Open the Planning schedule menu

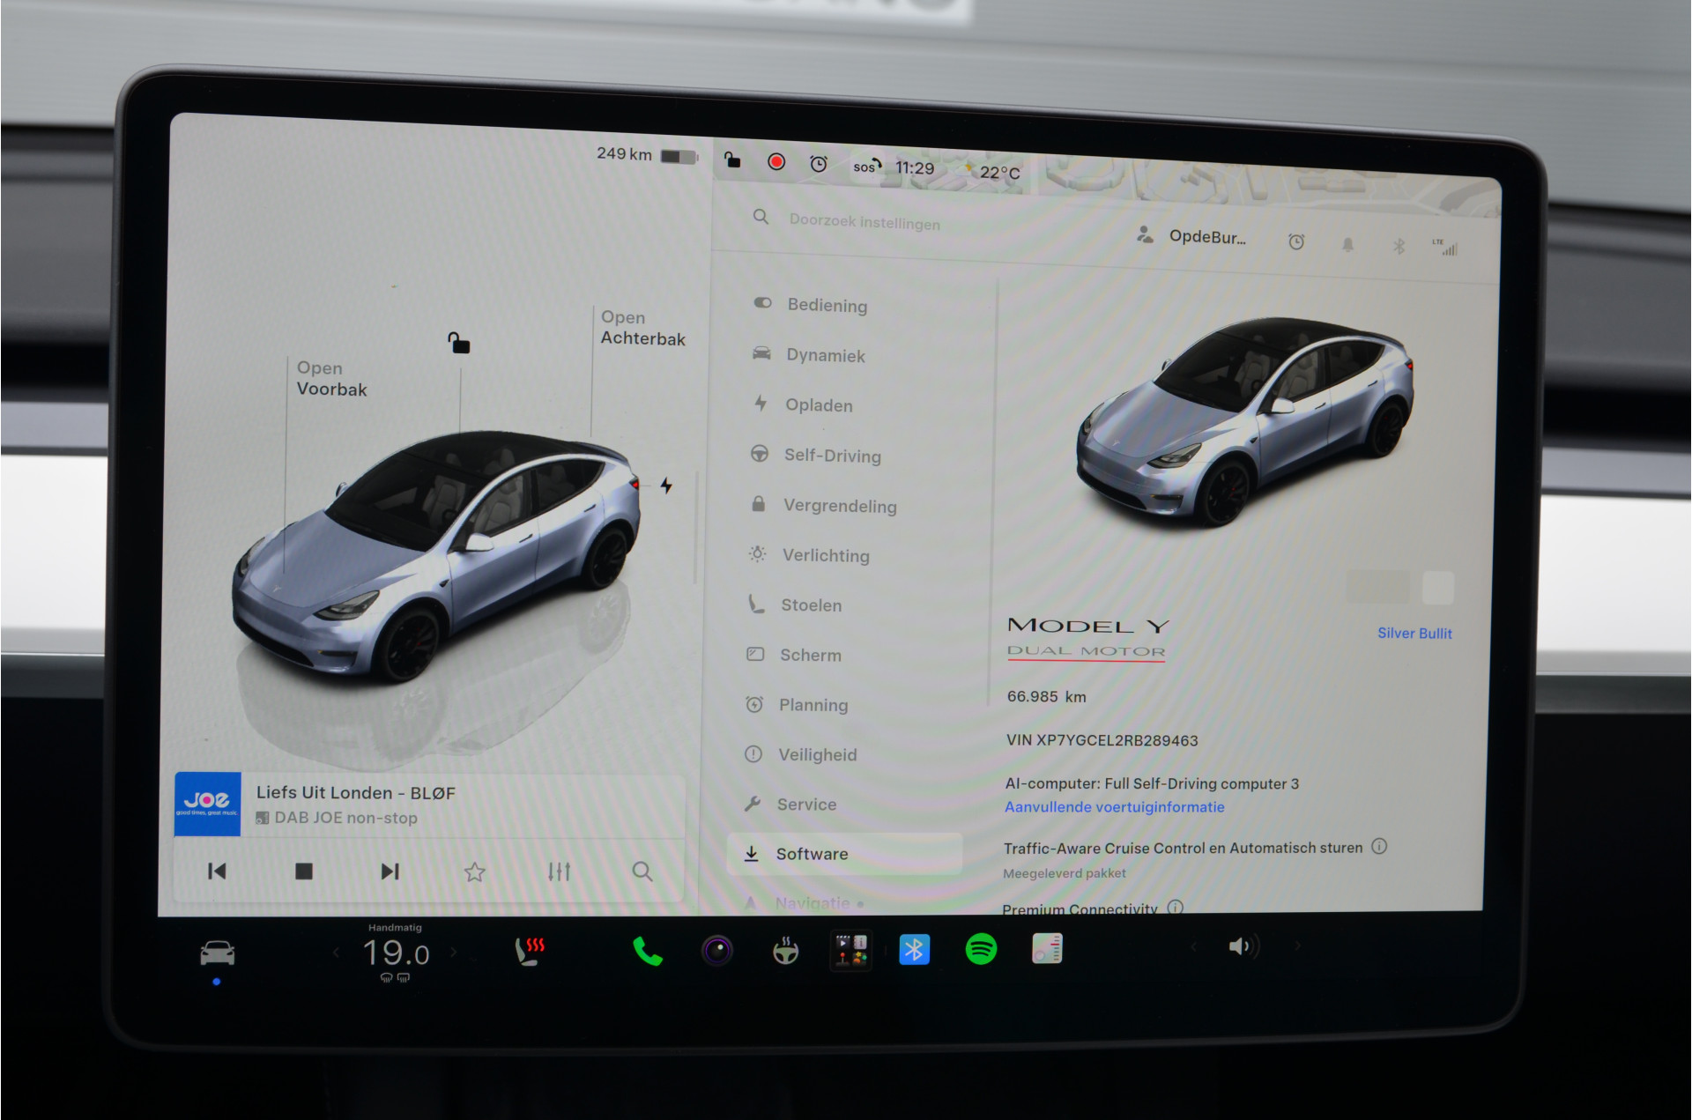click(x=797, y=705)
